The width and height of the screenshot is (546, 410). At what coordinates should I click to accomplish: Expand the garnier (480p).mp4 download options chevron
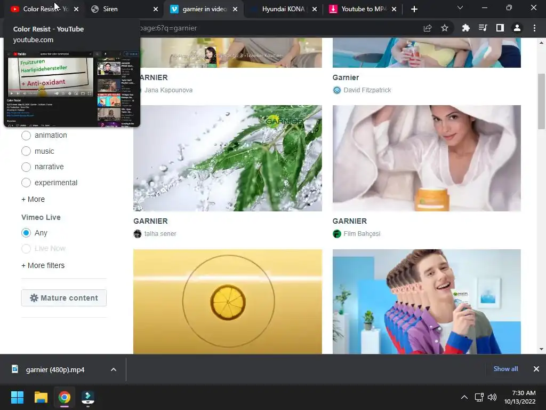(x=114, y=369)
